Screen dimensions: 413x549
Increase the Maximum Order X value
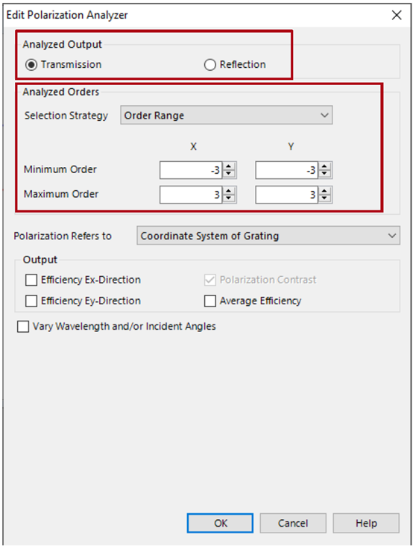229,191
